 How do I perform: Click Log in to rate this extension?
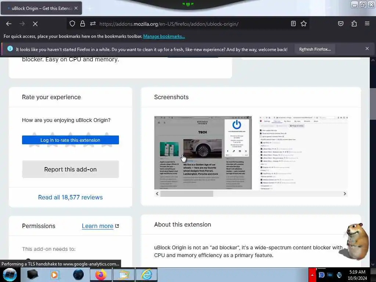(x=70, y=140)
